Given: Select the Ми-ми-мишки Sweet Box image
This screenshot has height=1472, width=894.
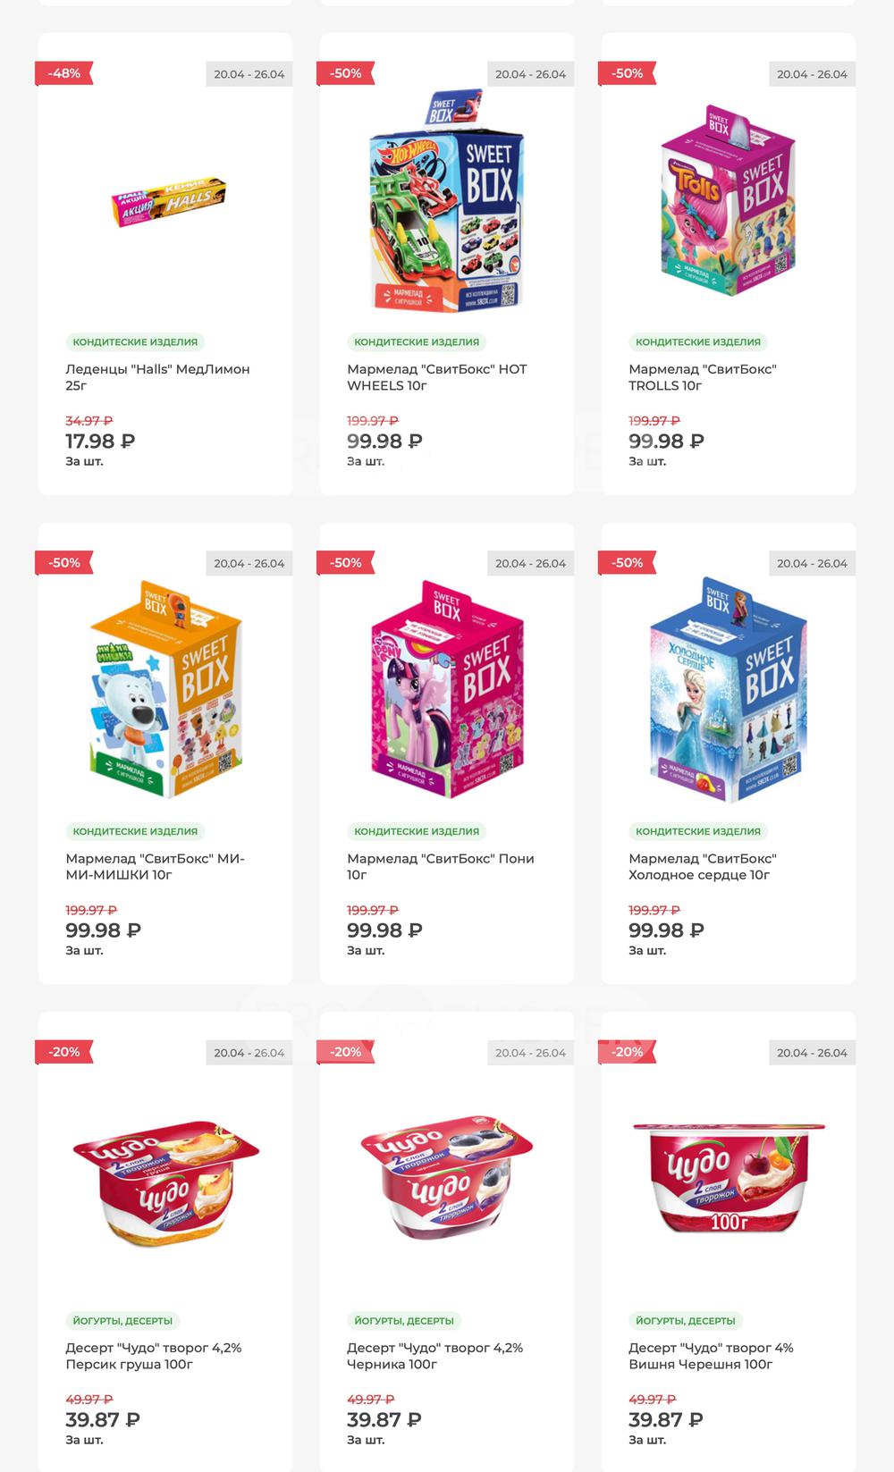Looking at the screenshot, I should (x=165, y=690).
